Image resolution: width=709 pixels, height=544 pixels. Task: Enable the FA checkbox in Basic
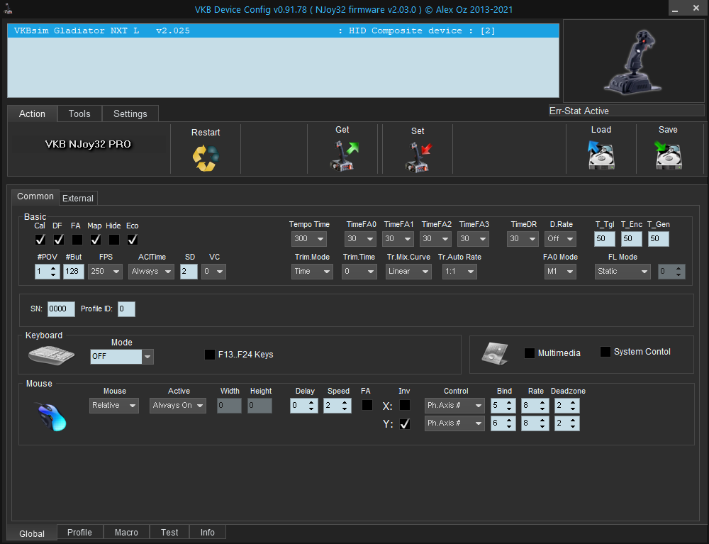[x=77, y=239]
